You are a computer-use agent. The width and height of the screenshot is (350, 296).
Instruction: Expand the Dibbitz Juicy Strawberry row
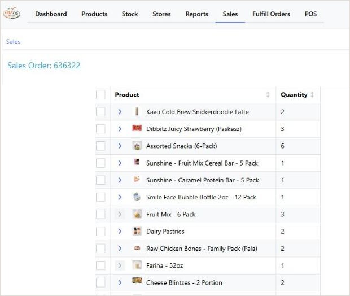[120, 129]
